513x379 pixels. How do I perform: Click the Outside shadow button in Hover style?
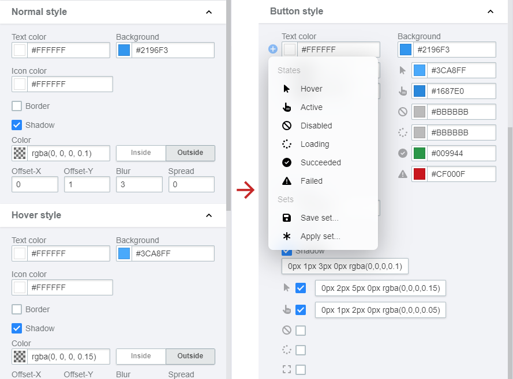click(x=190, y=356)
